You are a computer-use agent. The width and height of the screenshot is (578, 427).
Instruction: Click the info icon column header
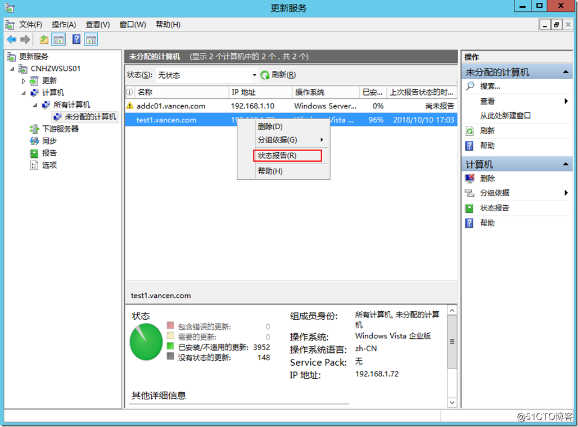[130, 92]
